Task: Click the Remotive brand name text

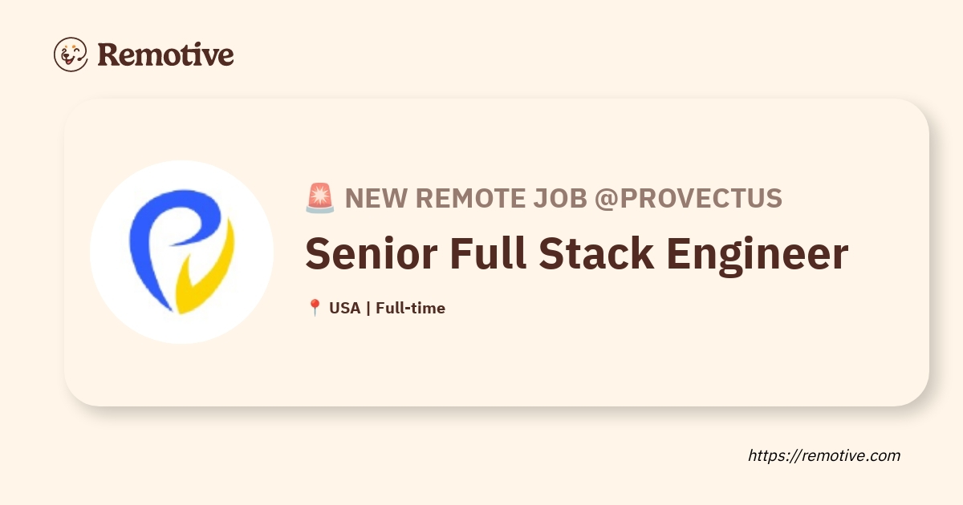Action: click(165, 55)
